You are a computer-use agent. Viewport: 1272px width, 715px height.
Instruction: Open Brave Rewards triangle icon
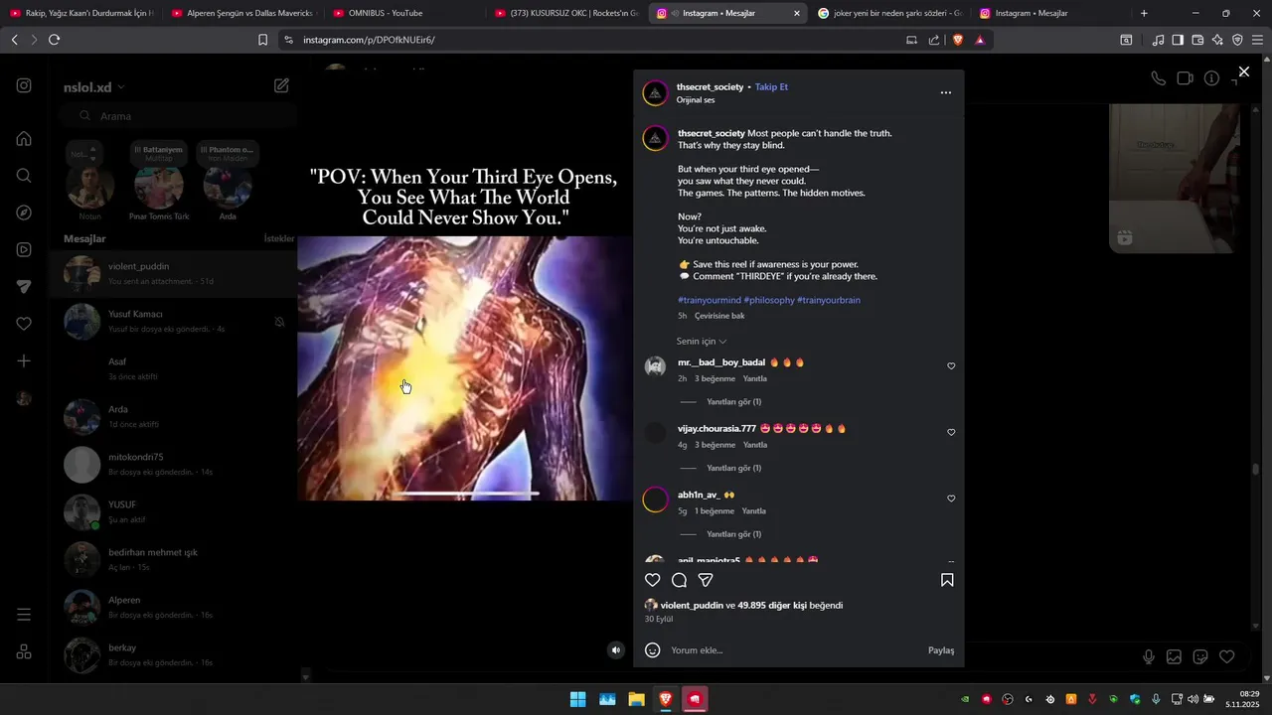[980, 40]
